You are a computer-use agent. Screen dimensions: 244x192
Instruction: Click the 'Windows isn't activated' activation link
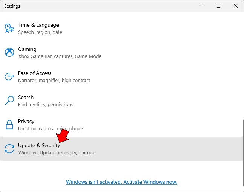click(x=121, y=182)
